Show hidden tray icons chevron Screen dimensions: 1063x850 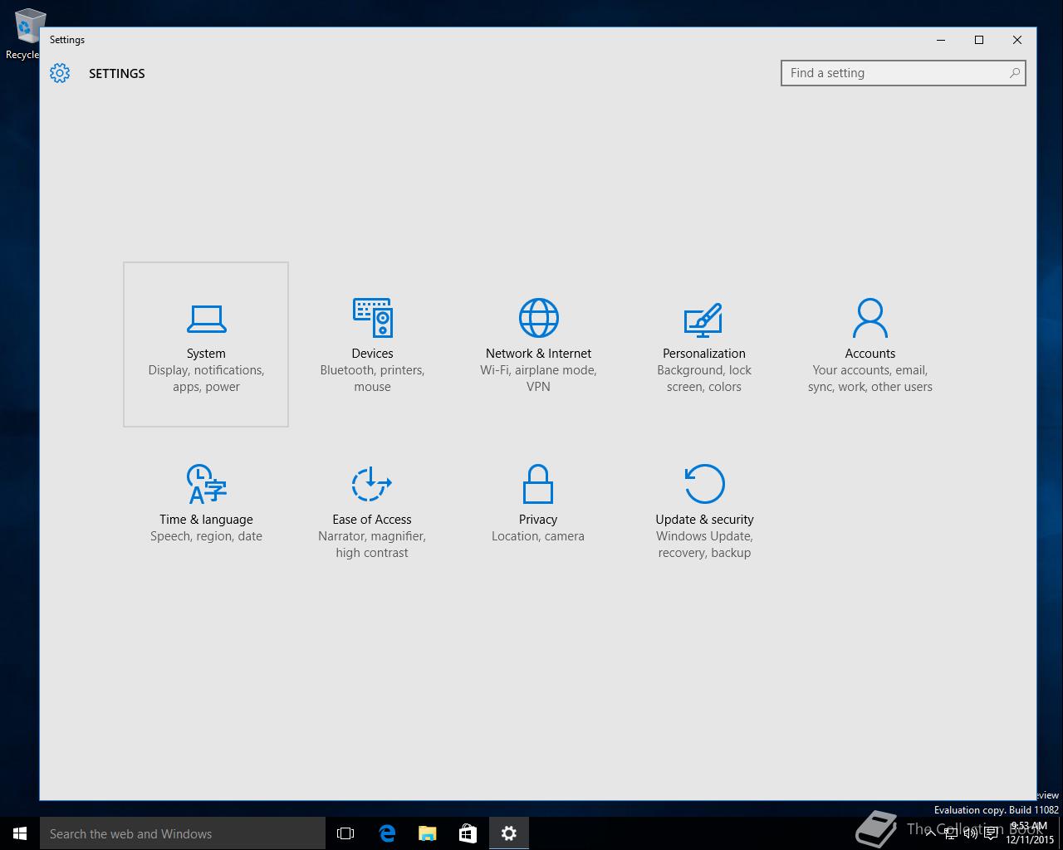(x=931, y=833)
